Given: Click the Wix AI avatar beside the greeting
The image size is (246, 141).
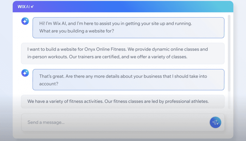Looking at the screenshot, I should click(25, 21).
